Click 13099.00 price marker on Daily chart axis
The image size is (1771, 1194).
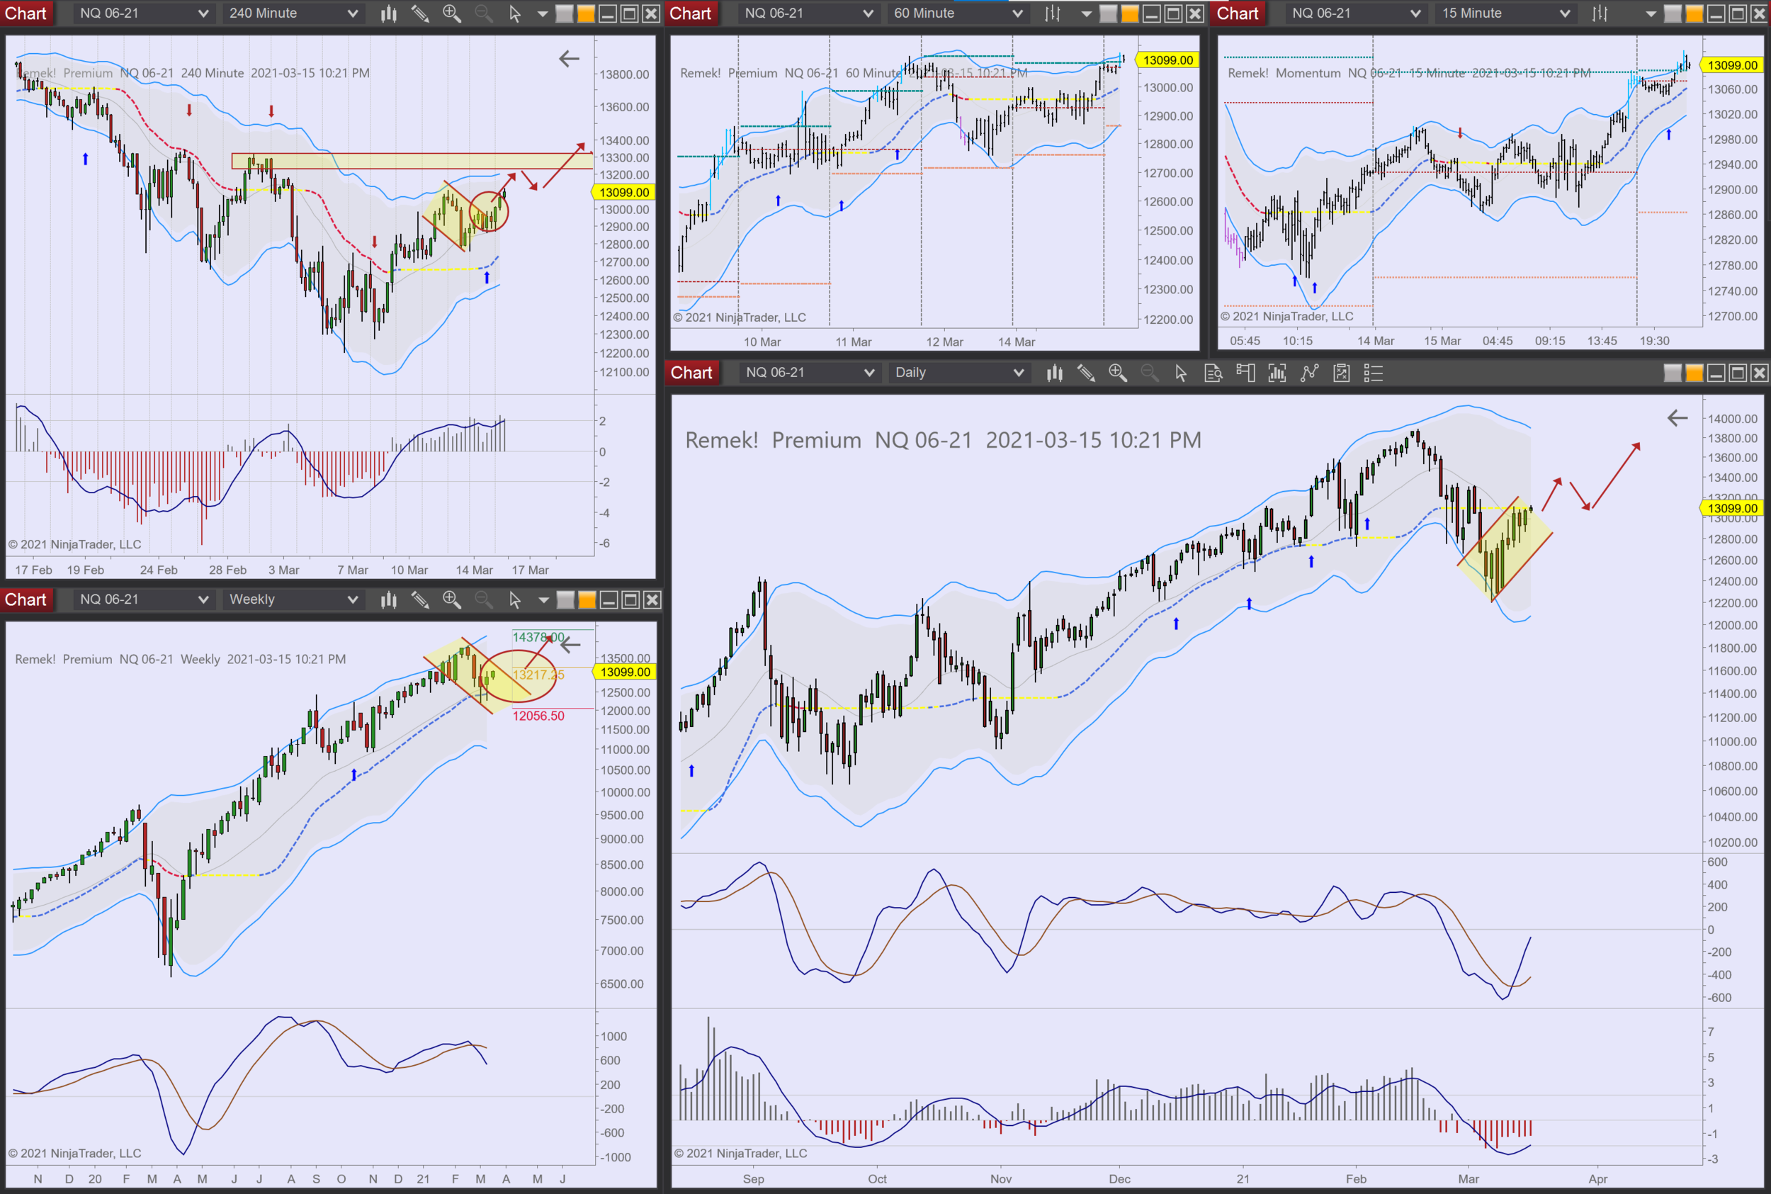[x=1731, y=508]
